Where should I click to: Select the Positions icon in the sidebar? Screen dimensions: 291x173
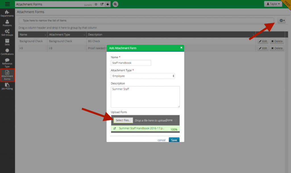coord(7,23)
